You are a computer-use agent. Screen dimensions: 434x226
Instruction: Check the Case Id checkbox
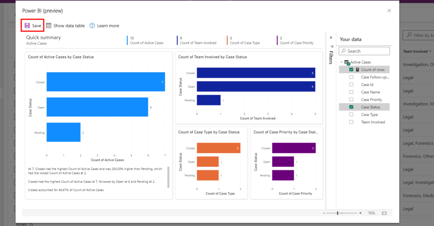351,85
